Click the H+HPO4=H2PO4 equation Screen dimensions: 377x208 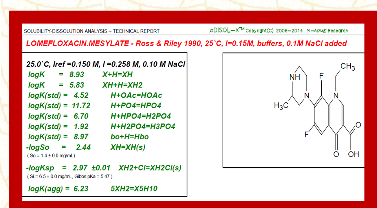click(x=141, y=116)
